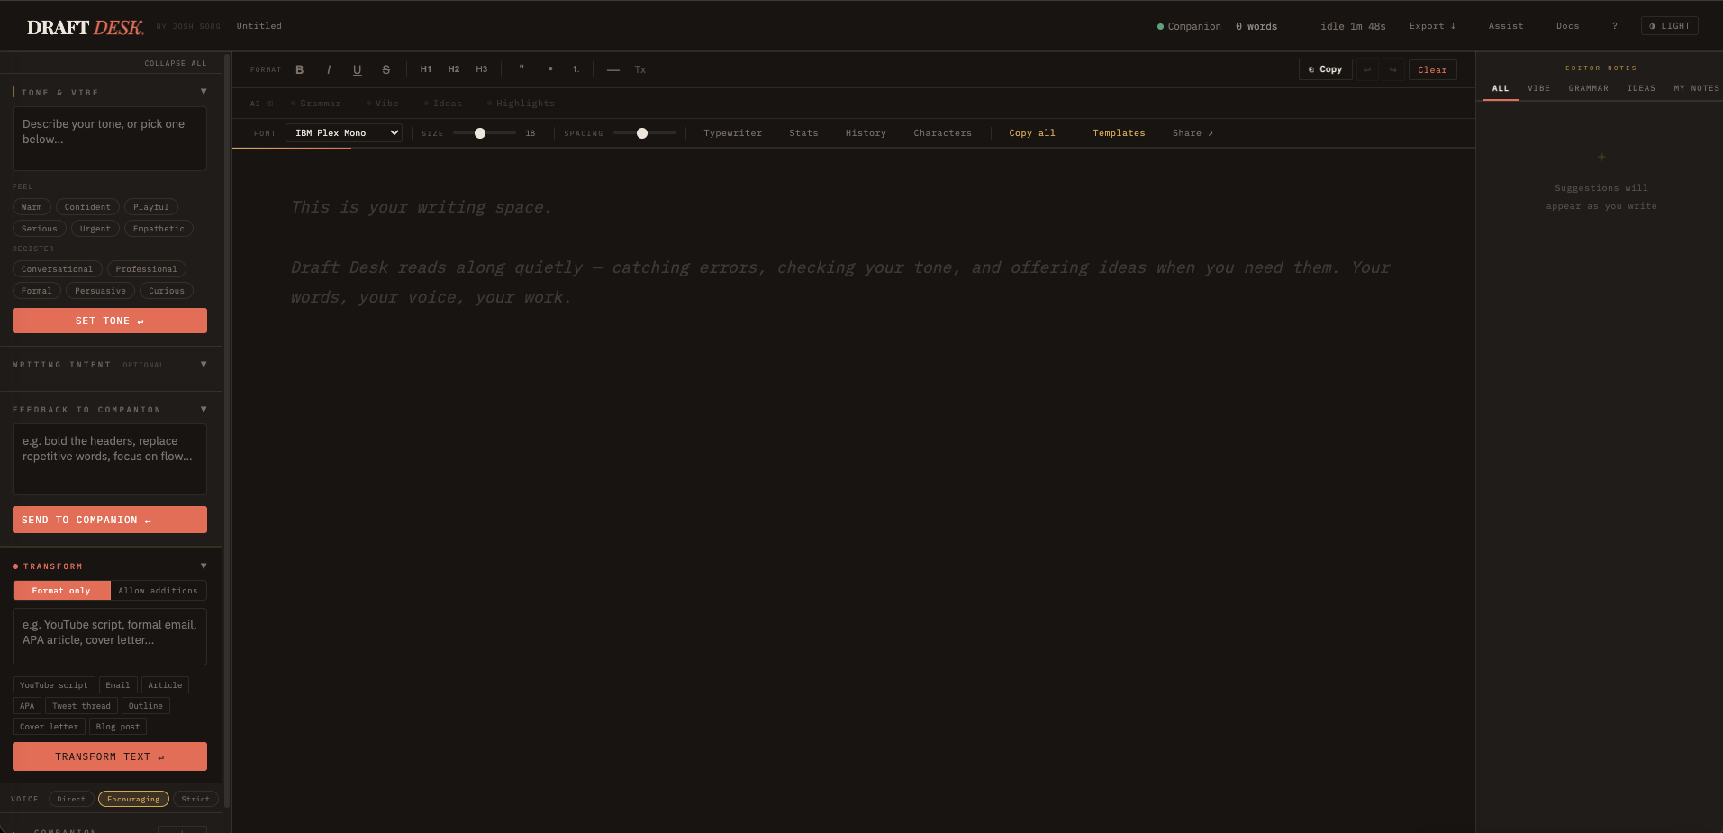Insert a blockquote

[521, 69]
